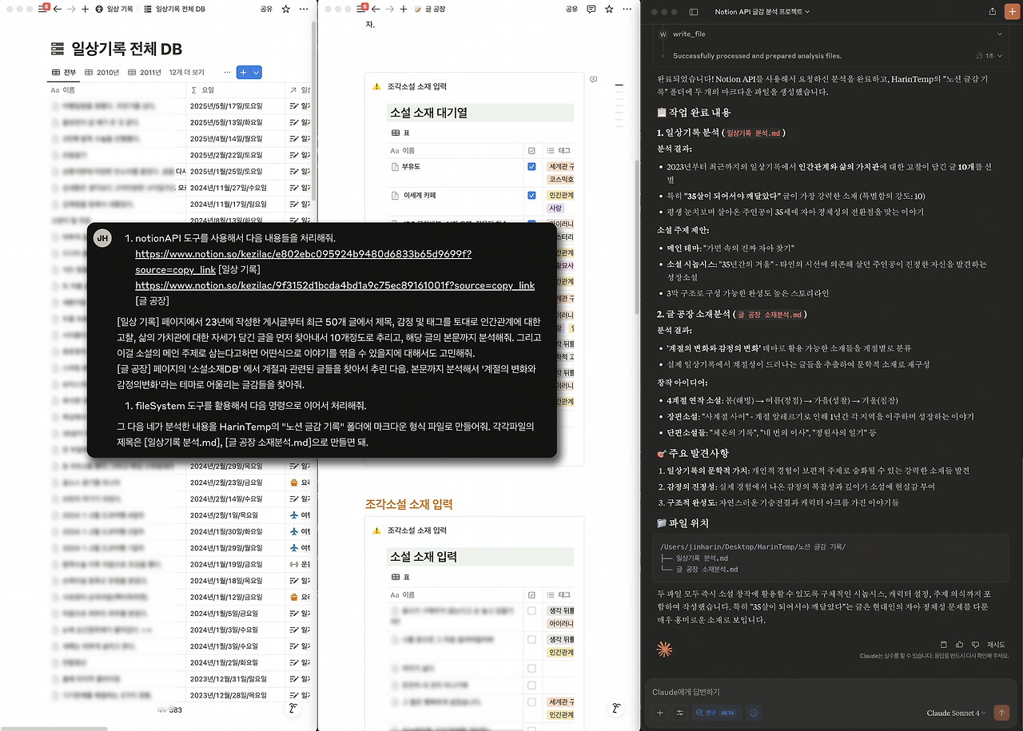This screenshot has height=731, width=1023.
Task: Open the 부유도 page in 소설 소재 대기열
Action: pos(411,167)
